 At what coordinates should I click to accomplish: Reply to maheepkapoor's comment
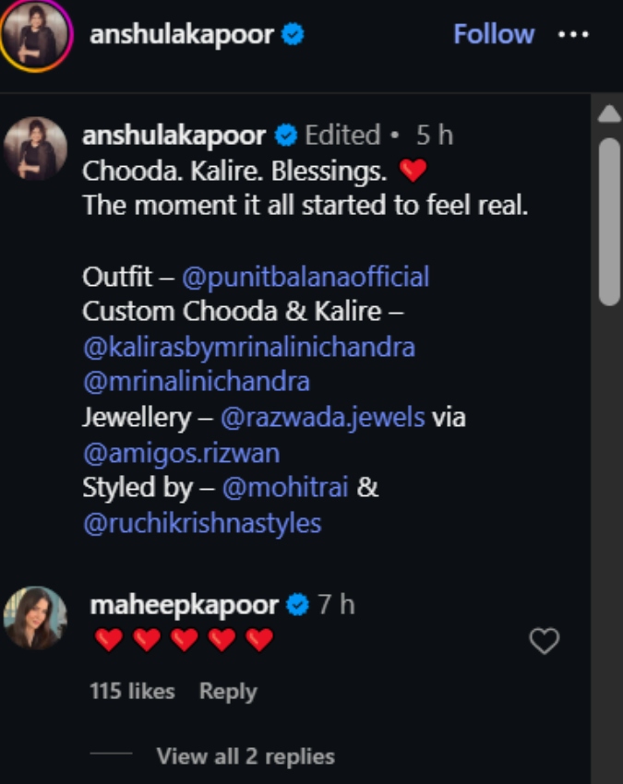point(228,692)
